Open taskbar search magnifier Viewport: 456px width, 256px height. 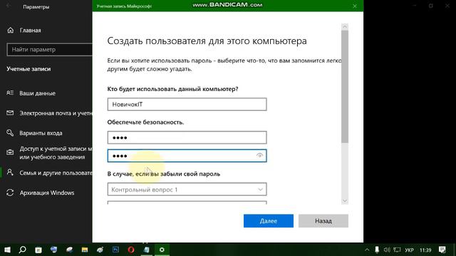pos(23,250)
